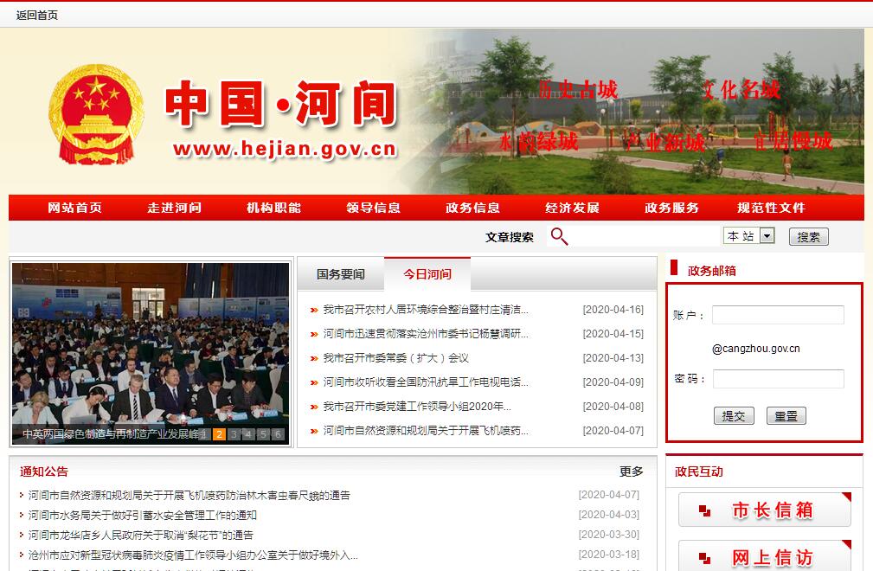
Task: Select slideshow page number 3
Action: 234,434
